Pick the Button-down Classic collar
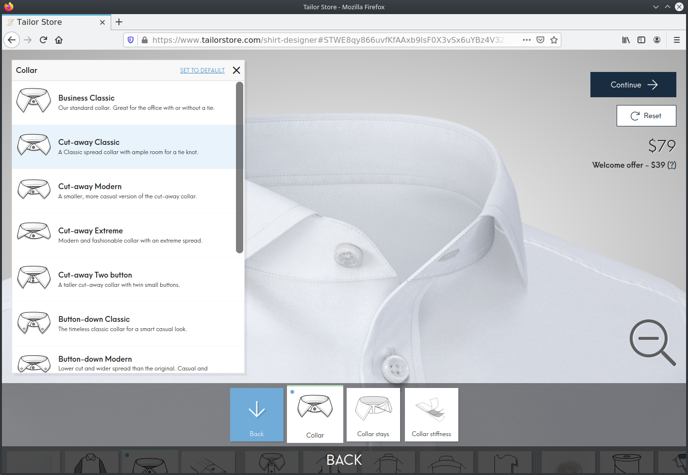The image size is (688, 475). coord(124,324)
